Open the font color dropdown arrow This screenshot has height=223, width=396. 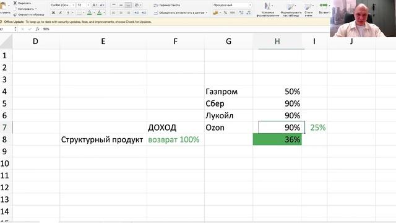pyautogui.click(x=104, y=12)
